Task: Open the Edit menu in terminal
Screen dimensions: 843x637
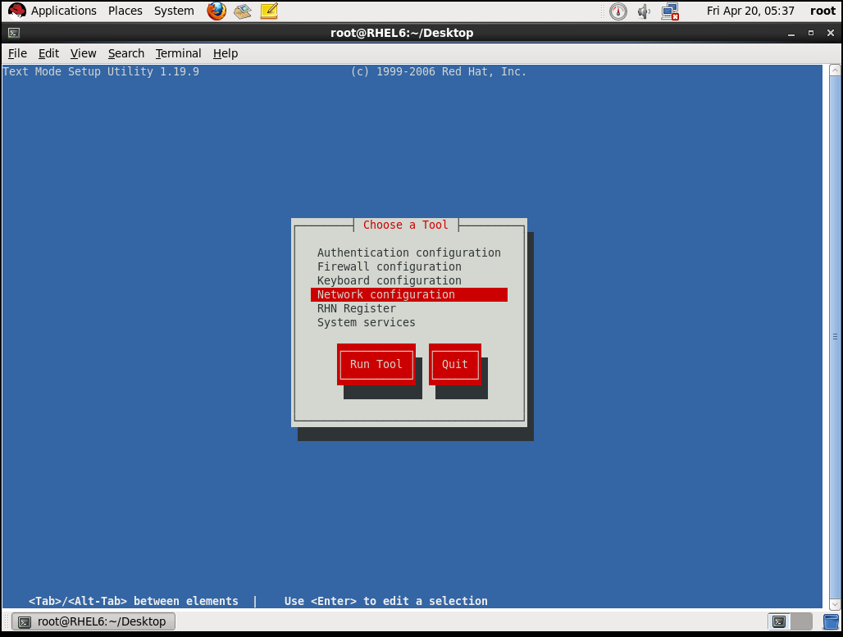Action: 48,53
